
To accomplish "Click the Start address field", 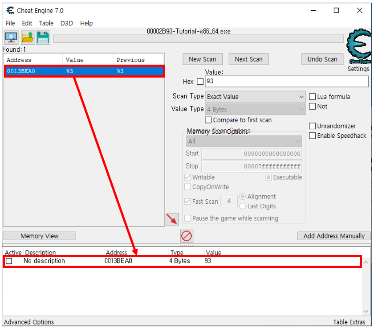I will [252, 154].
